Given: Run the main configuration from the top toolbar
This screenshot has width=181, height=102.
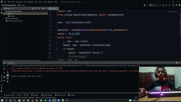Looking at the screenshot, I should tap(160, 5).
